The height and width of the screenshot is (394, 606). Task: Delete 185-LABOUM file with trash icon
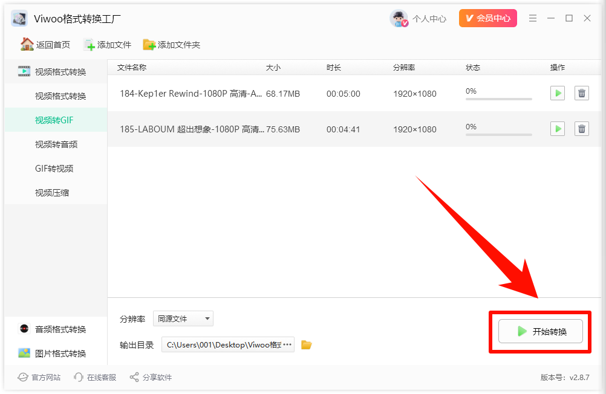(581, 129)
